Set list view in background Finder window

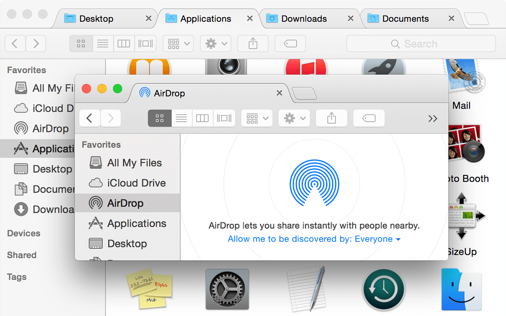[x=102, y=43]
